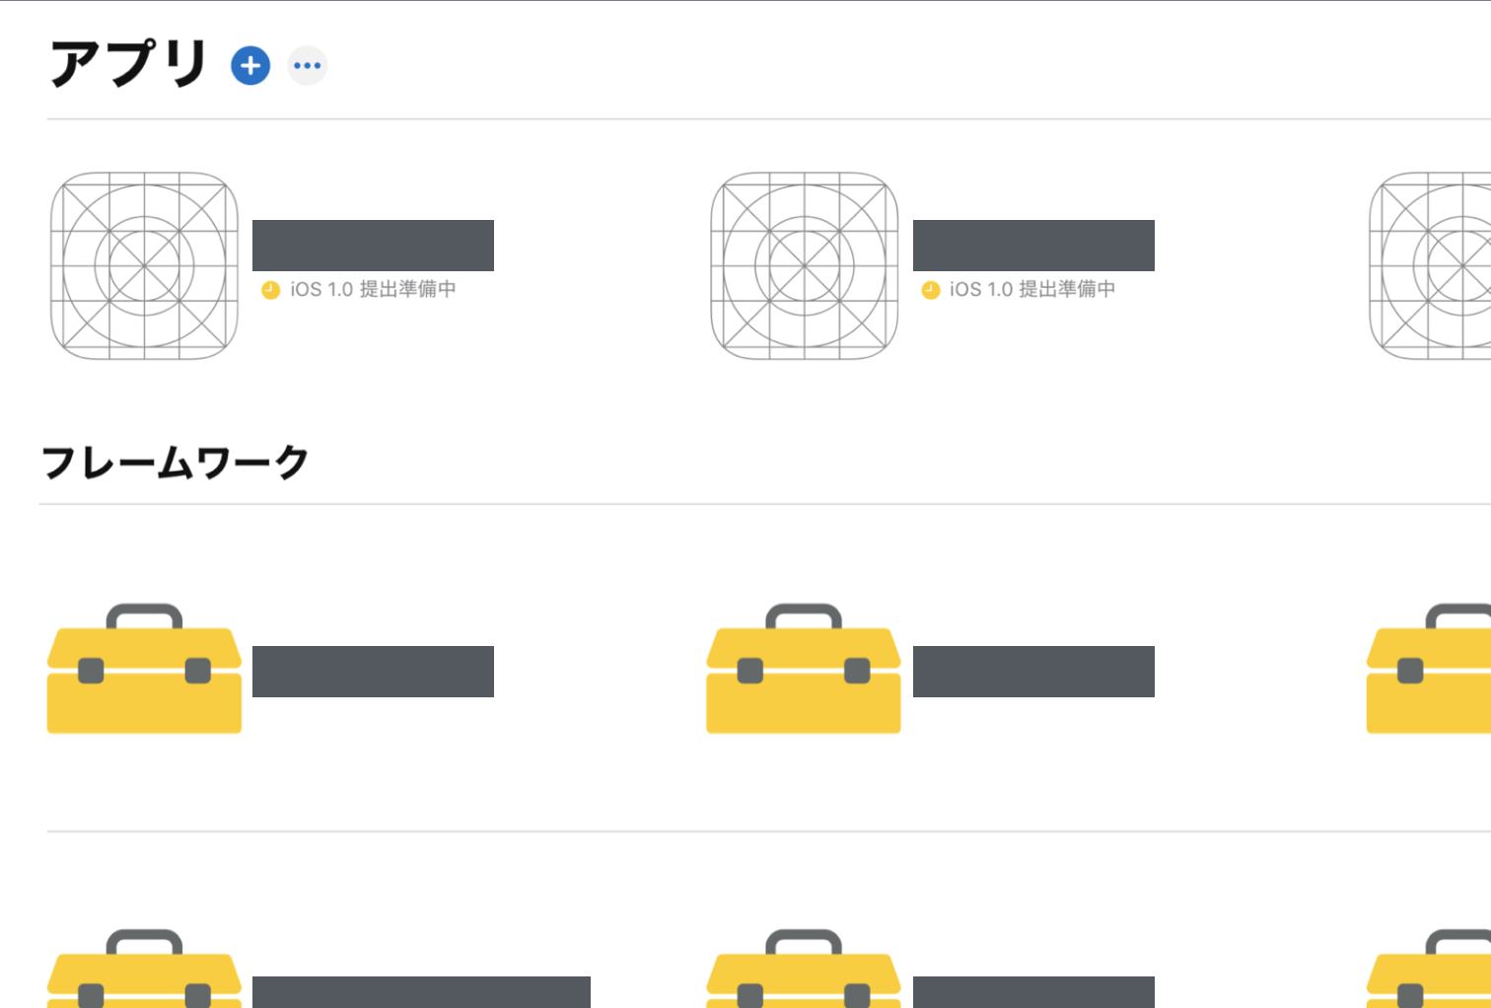
Task: Click the second app's redacted name
Action: [1033, 246]
